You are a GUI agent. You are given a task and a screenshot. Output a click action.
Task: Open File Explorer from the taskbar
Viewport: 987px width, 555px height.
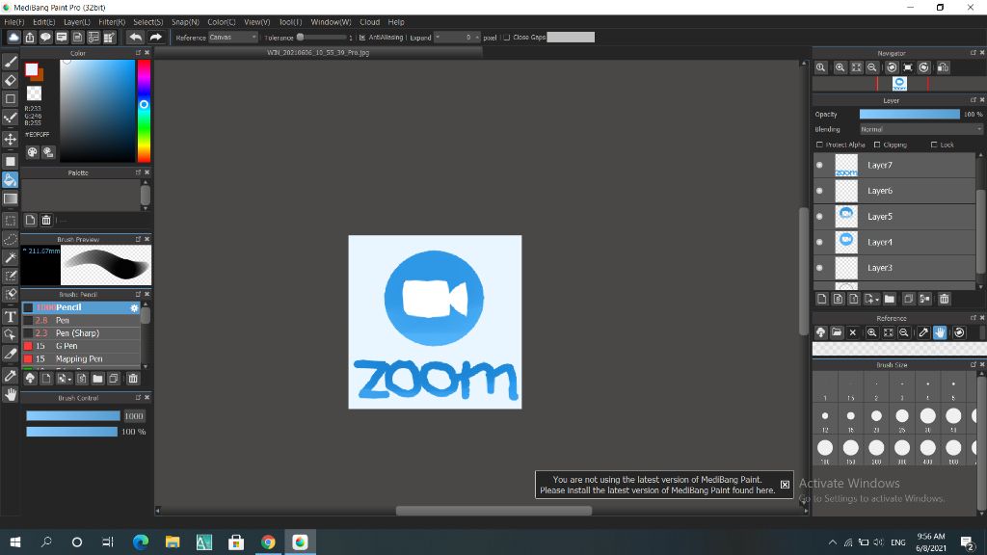coord(173,542)
